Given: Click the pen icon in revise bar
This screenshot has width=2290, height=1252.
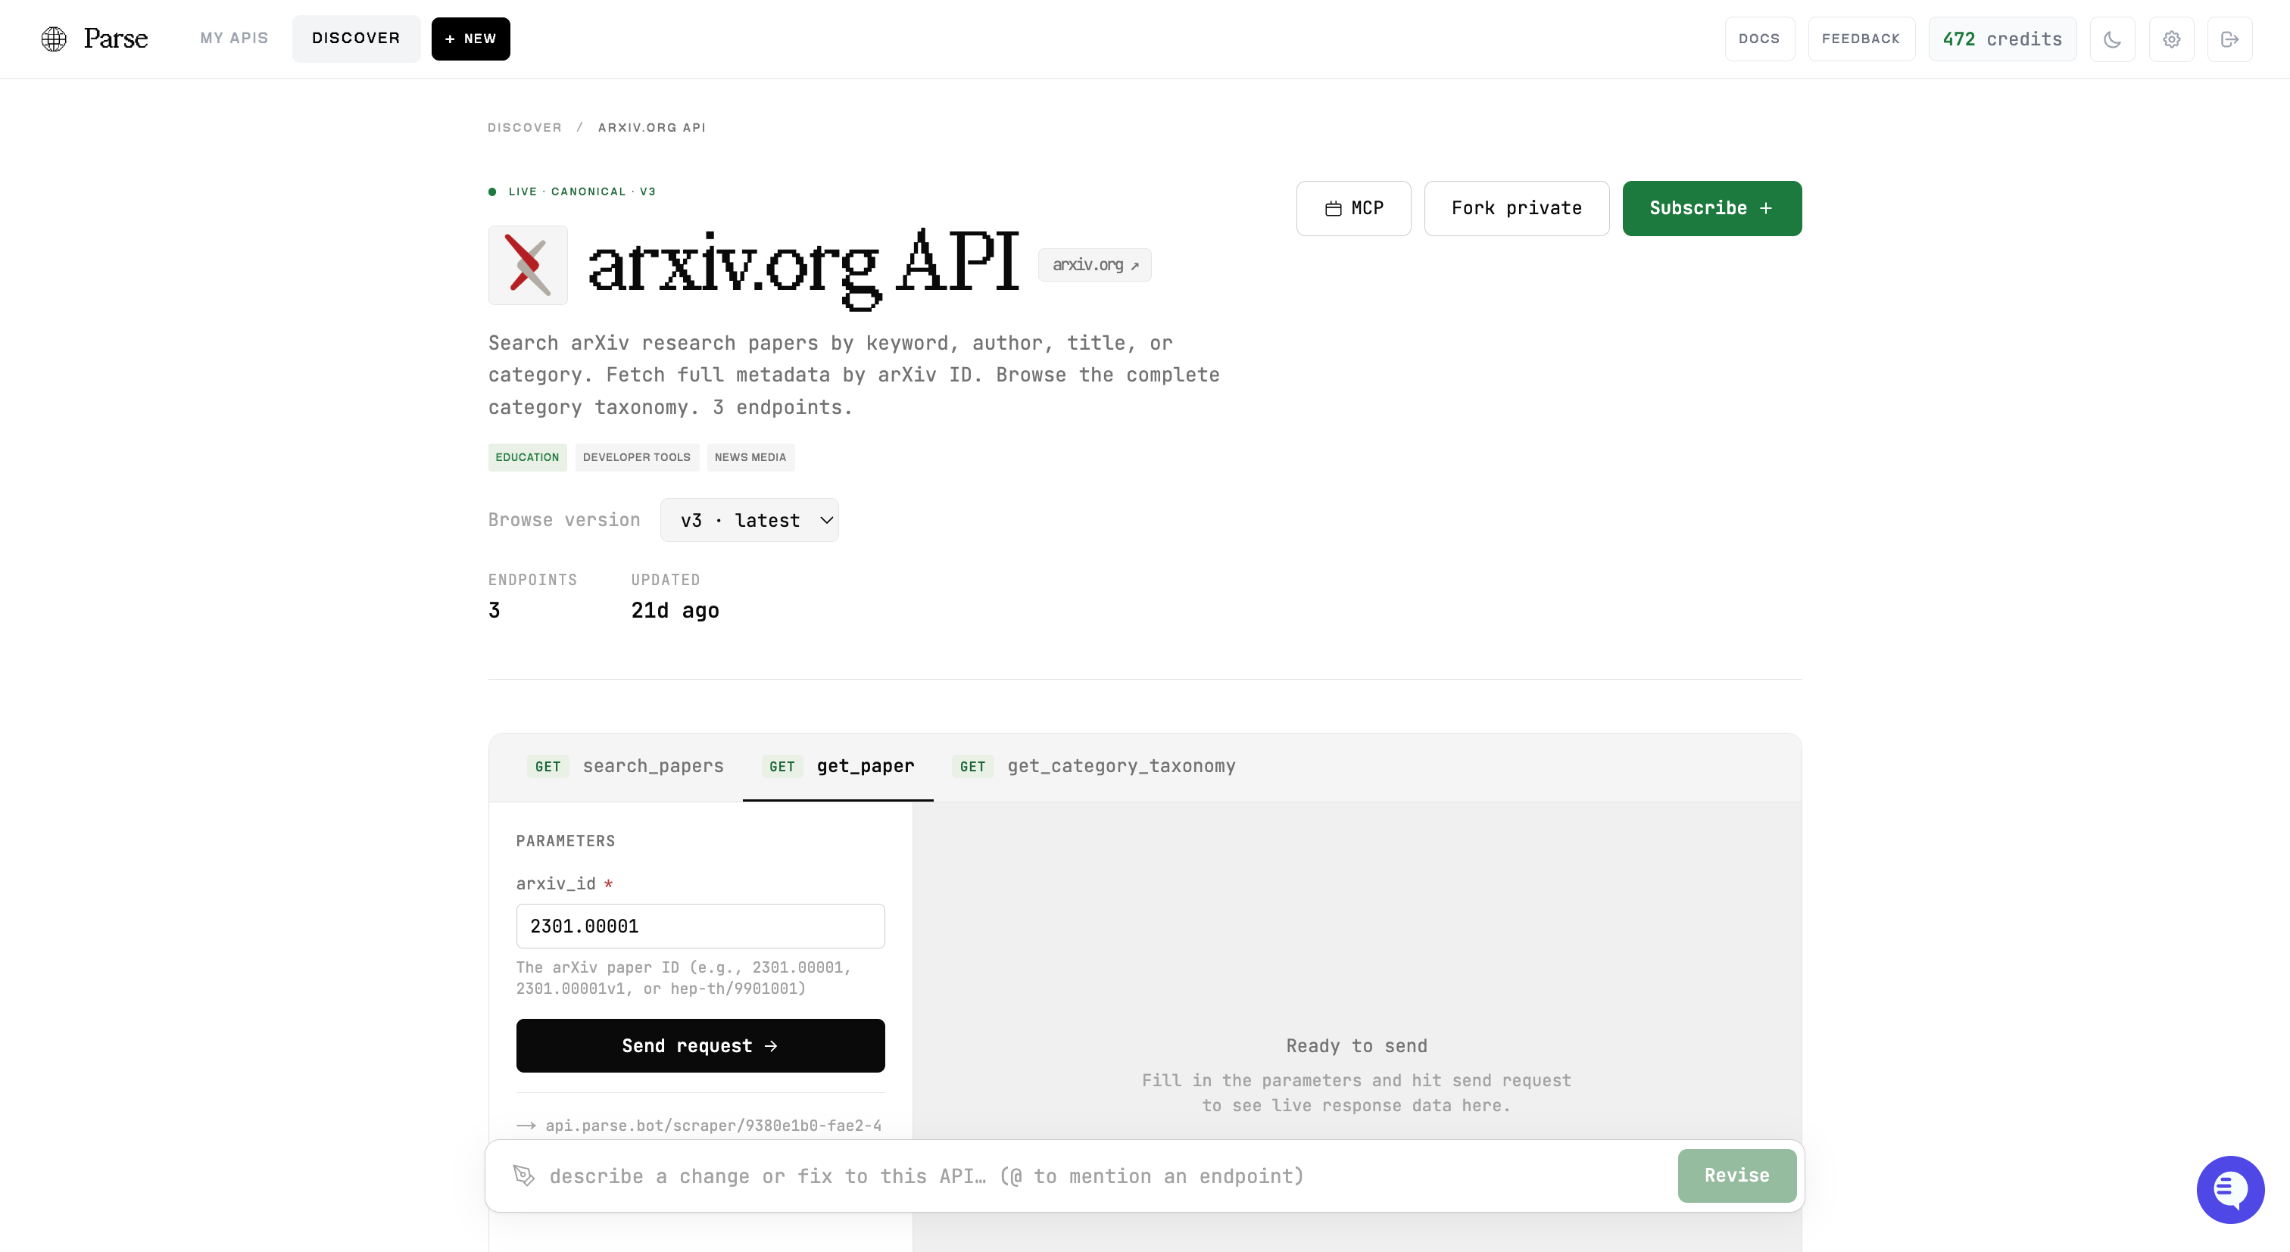Looking at the screenshot, I should point(523,1176).
